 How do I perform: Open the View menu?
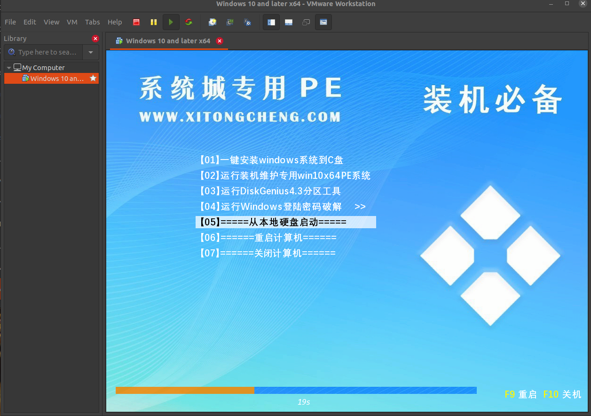pyautogui.click(x=51, y=22)
